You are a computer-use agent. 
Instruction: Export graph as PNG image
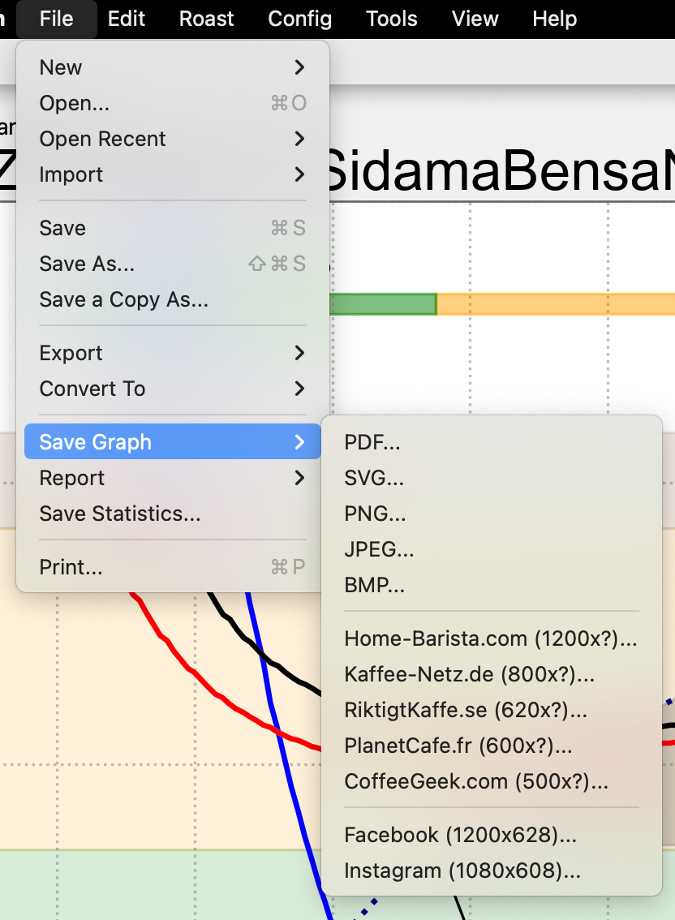(375, 514)
